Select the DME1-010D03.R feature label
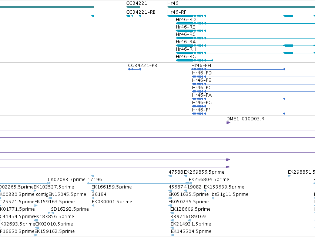This screenshot has width=315, height=237. [x=245, y=119]
